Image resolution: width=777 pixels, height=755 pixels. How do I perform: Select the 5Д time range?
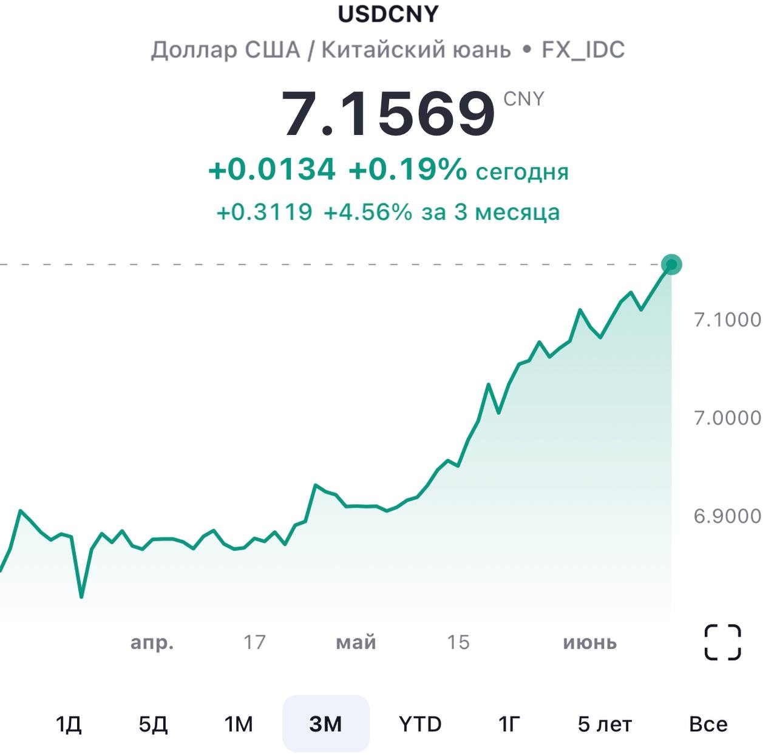tap(153, 724)
